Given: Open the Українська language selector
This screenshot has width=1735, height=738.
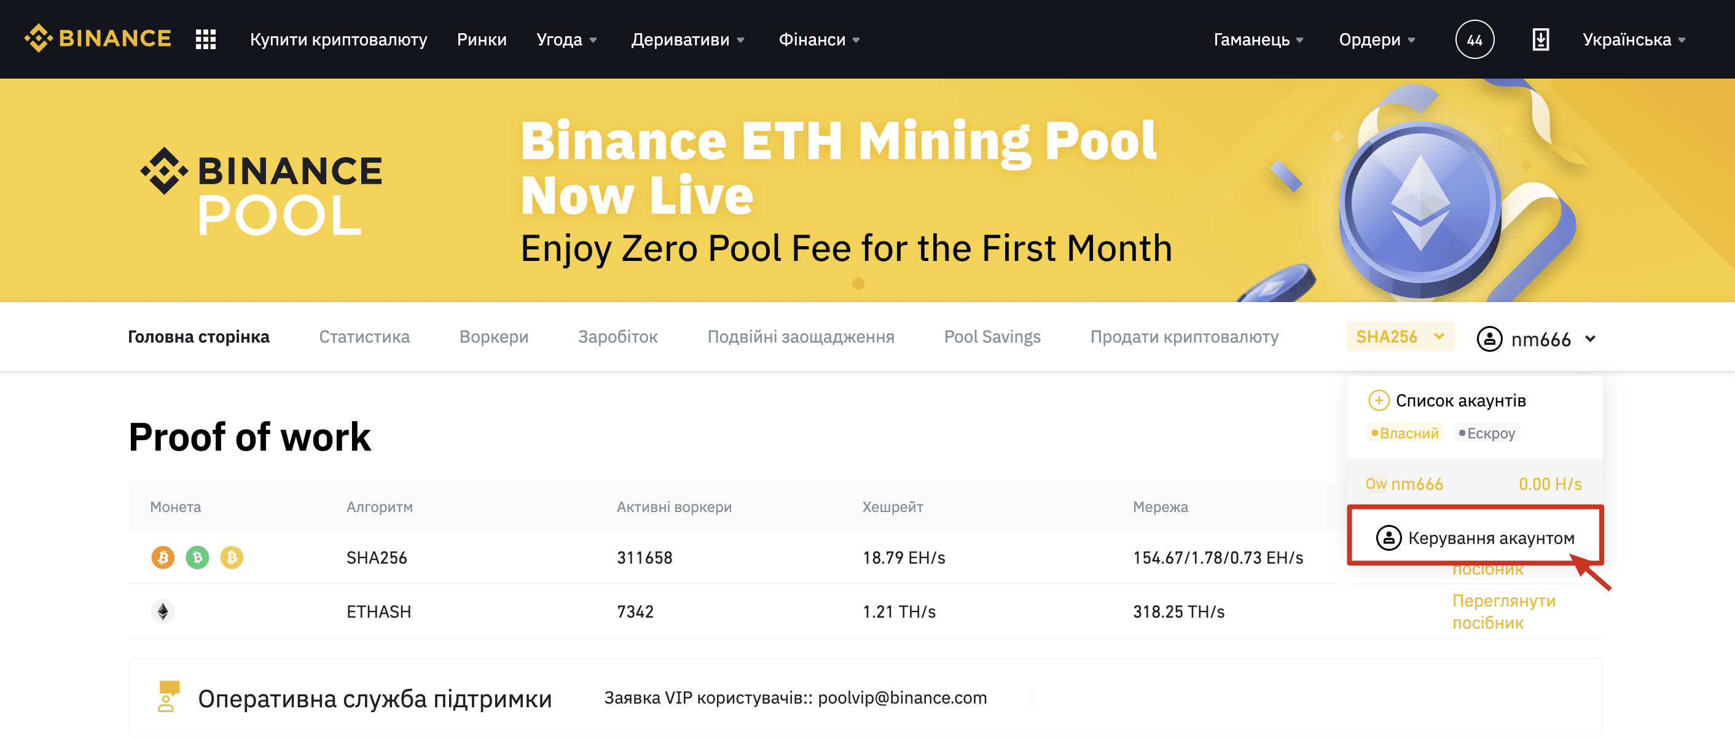Looking at the screenshot, I should coord(1634,40).
